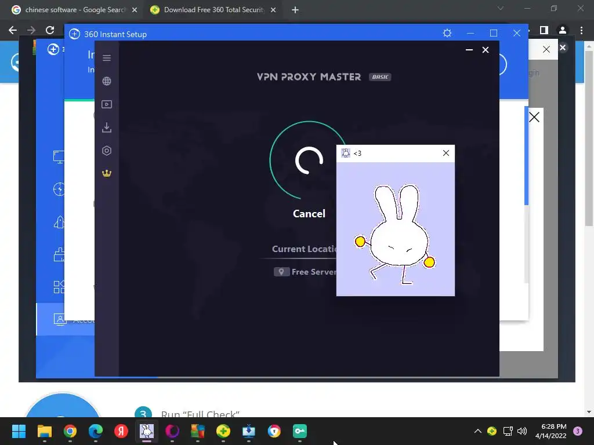
Task: Maximize the 360 Instant Setup window
Action: point(493,33)
